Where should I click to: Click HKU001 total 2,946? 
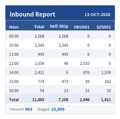tap(85, 100)
